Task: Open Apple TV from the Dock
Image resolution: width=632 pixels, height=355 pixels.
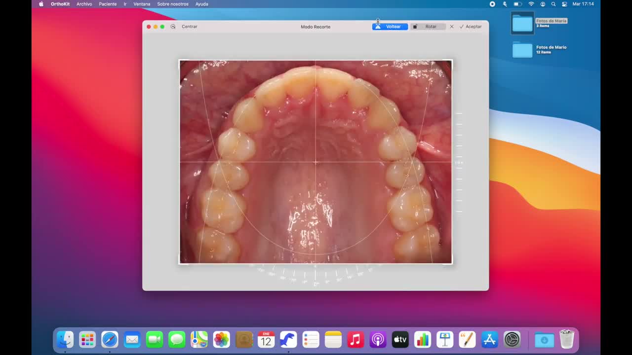Action: pos(400,340)
